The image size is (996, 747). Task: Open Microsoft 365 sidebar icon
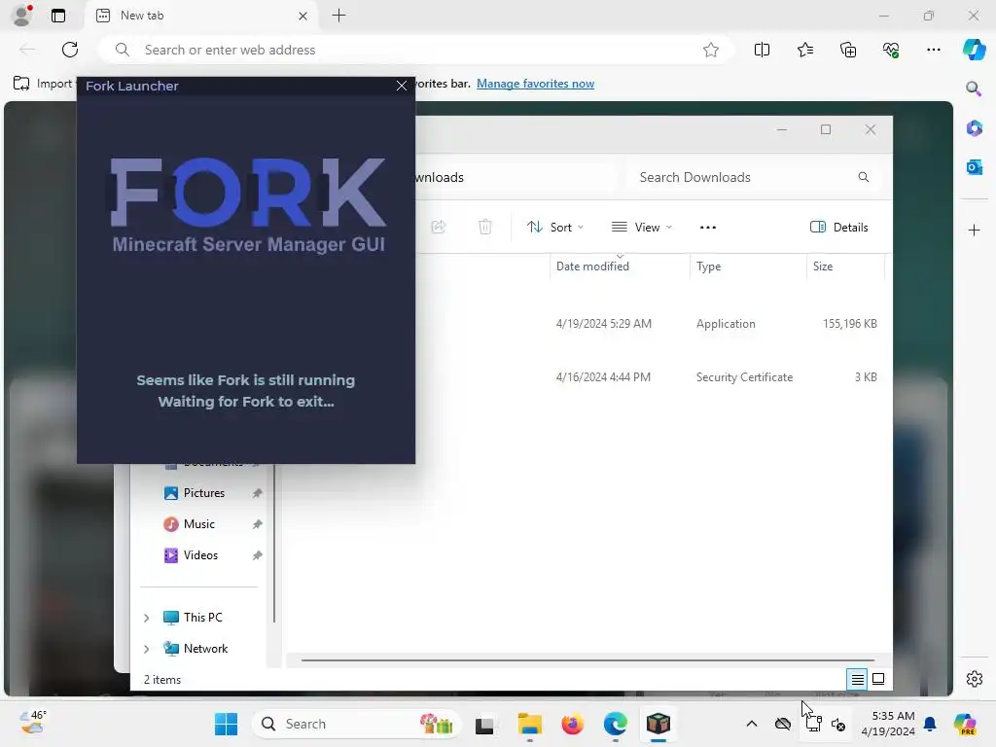click(974, 128)
